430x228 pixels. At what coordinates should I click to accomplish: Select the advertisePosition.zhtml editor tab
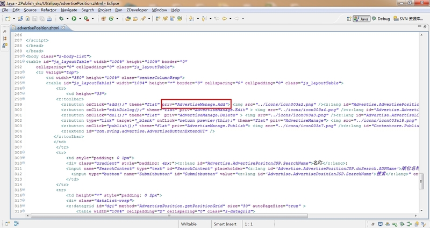(38, 27)
